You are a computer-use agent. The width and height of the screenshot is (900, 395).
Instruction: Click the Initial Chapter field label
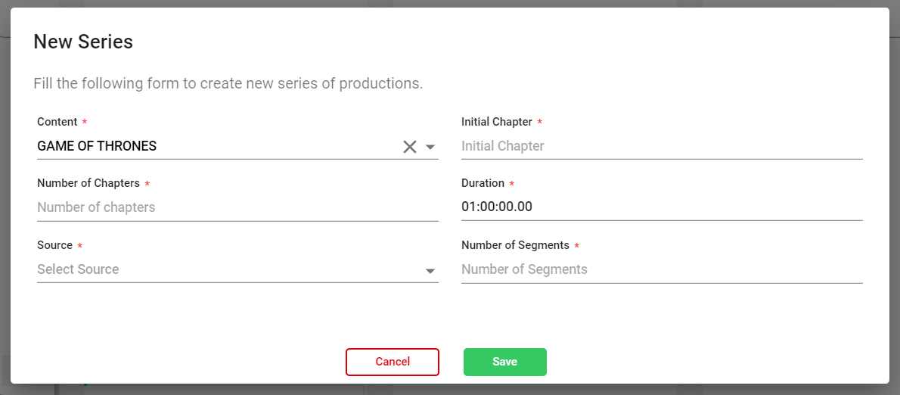click(496, 122)
